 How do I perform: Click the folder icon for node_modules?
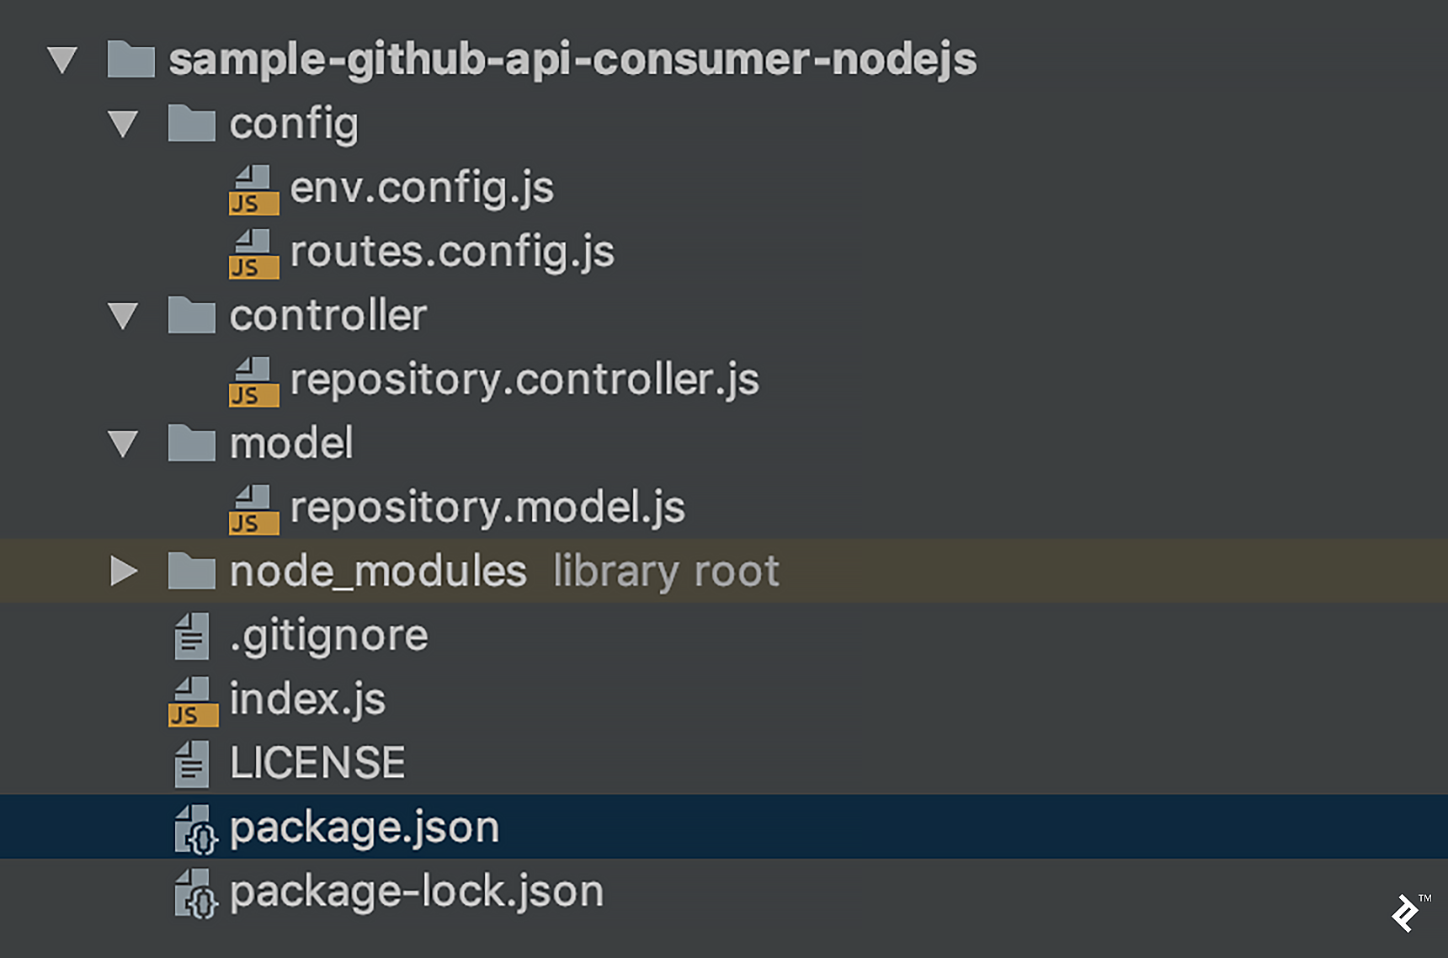click(x=192, y=570)
